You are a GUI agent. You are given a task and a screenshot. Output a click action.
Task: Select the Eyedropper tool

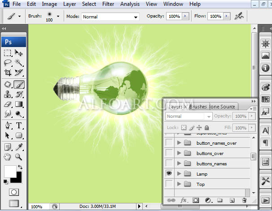(x=19, y=147)
